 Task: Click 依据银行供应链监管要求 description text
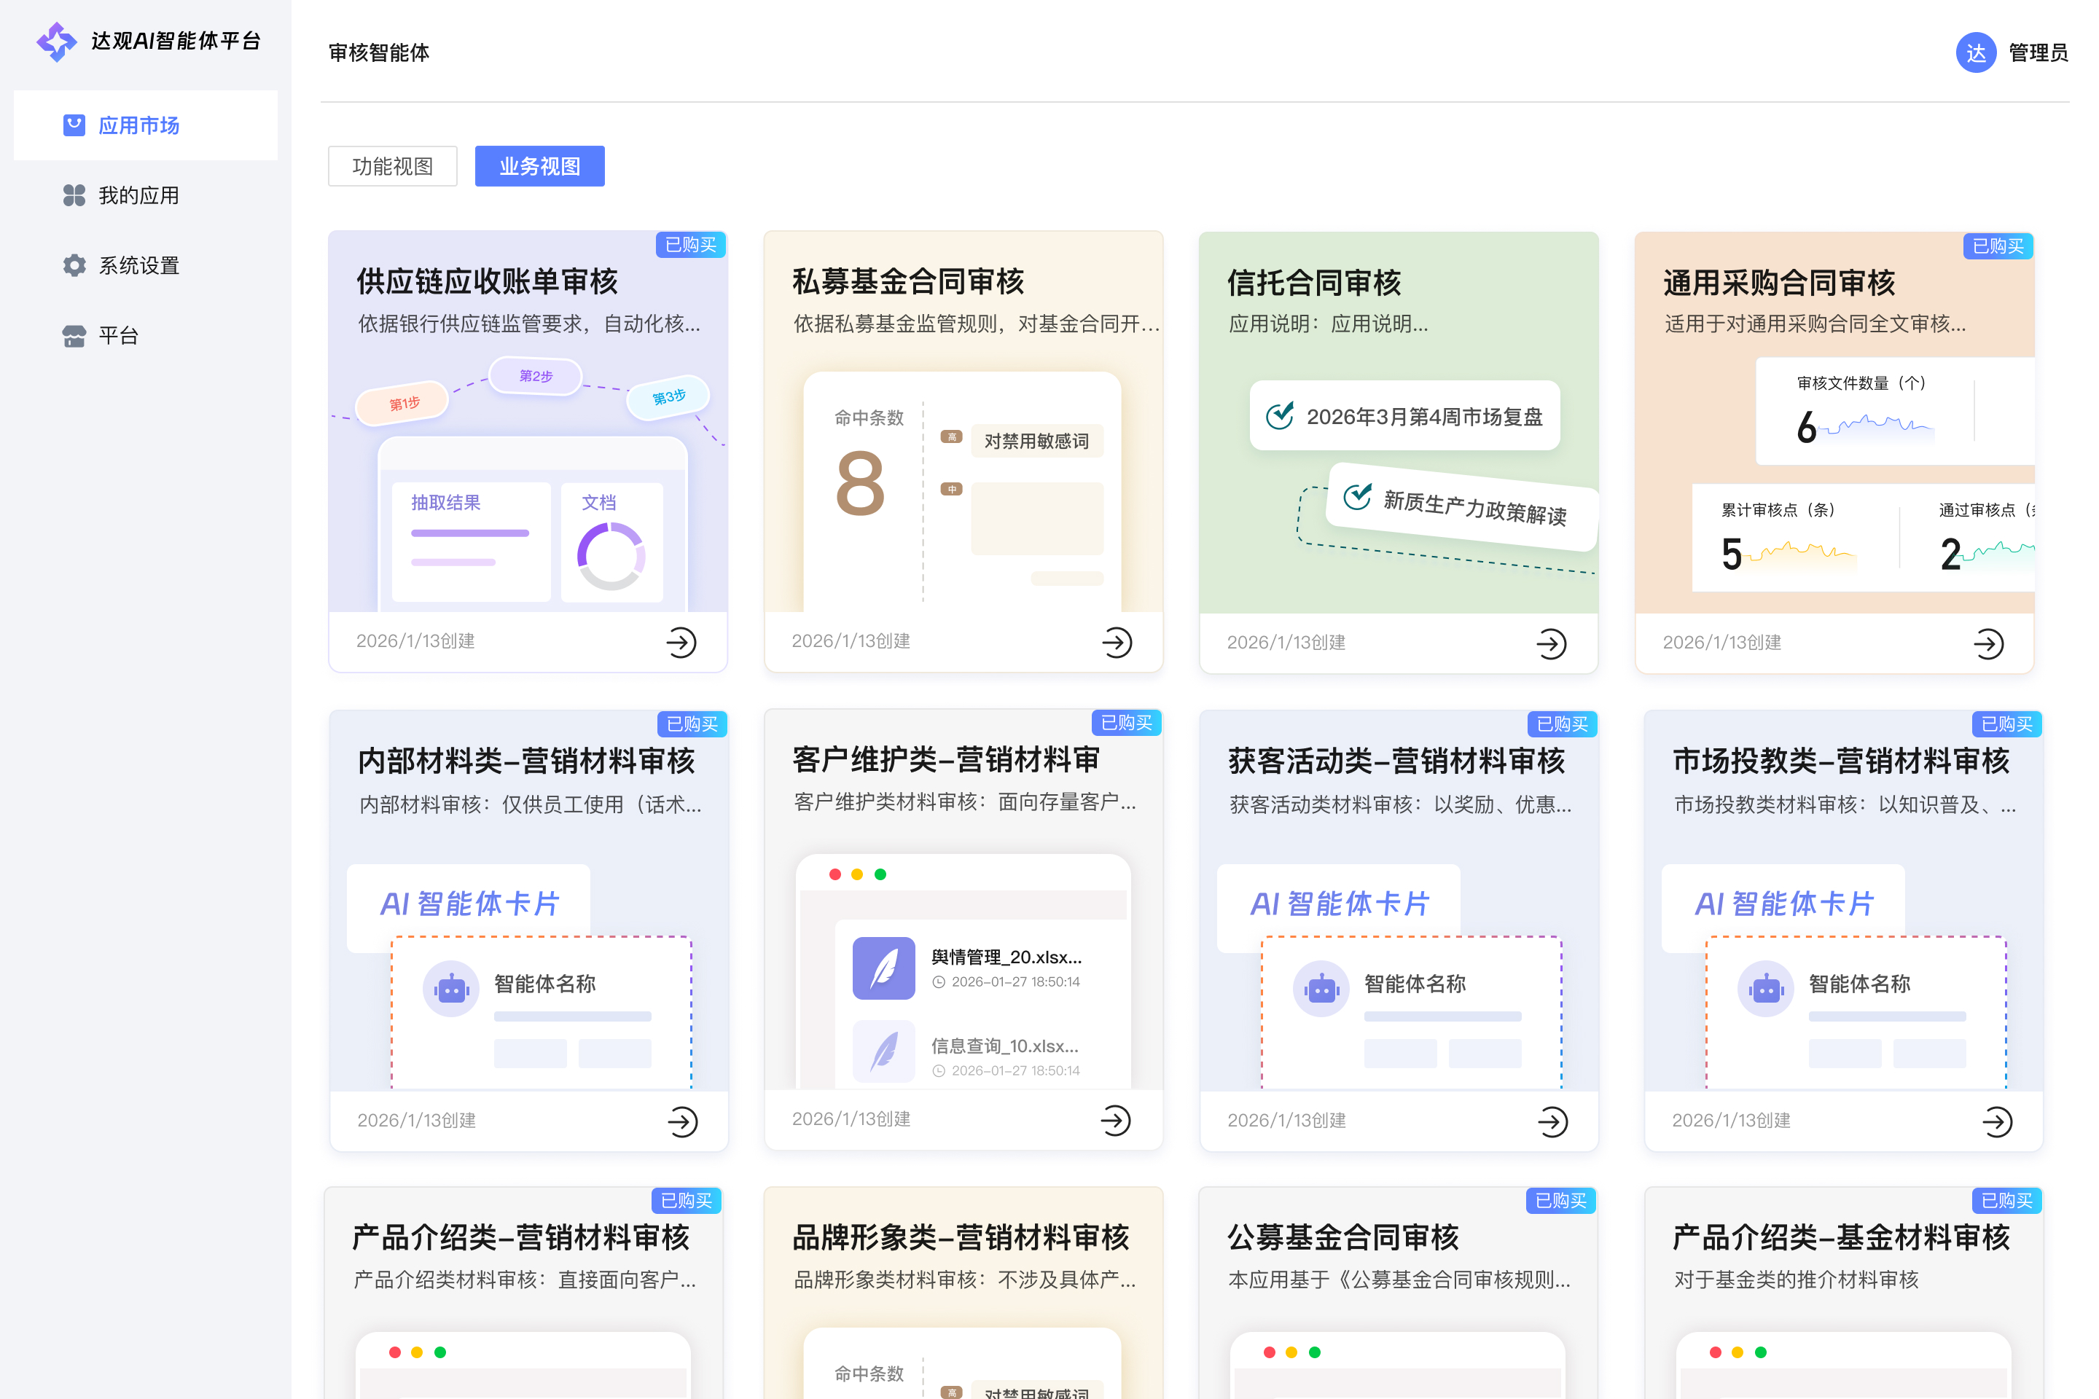click(x=529, y=324)
